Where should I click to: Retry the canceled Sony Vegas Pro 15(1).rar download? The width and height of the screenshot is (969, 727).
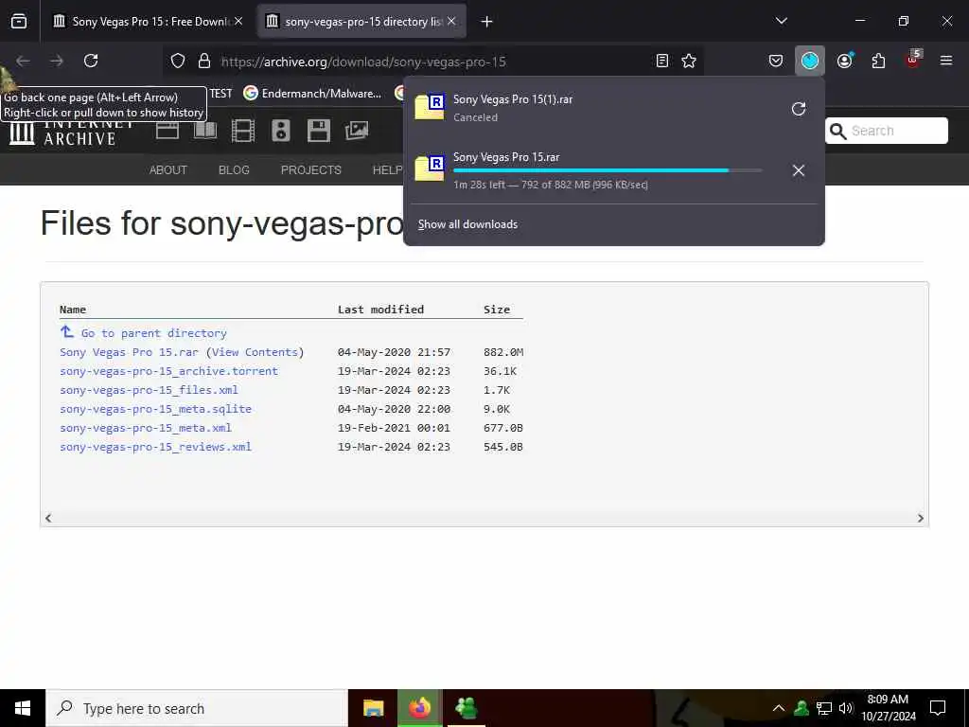point(799,109)
